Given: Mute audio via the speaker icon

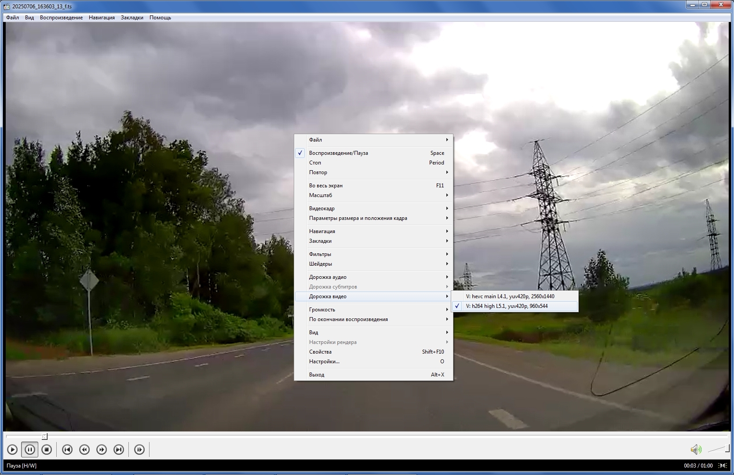Looking at the screenshot, I should [695, 449].
